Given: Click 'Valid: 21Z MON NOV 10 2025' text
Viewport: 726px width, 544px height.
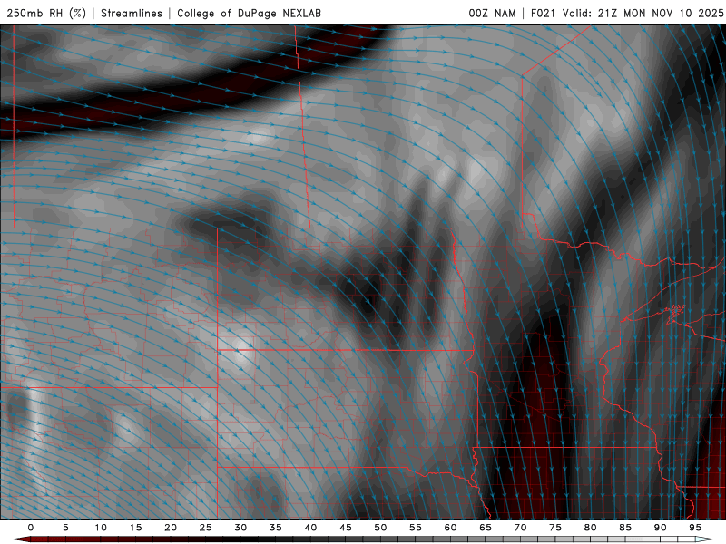Looking at the screenshot, I should point(643,13).
